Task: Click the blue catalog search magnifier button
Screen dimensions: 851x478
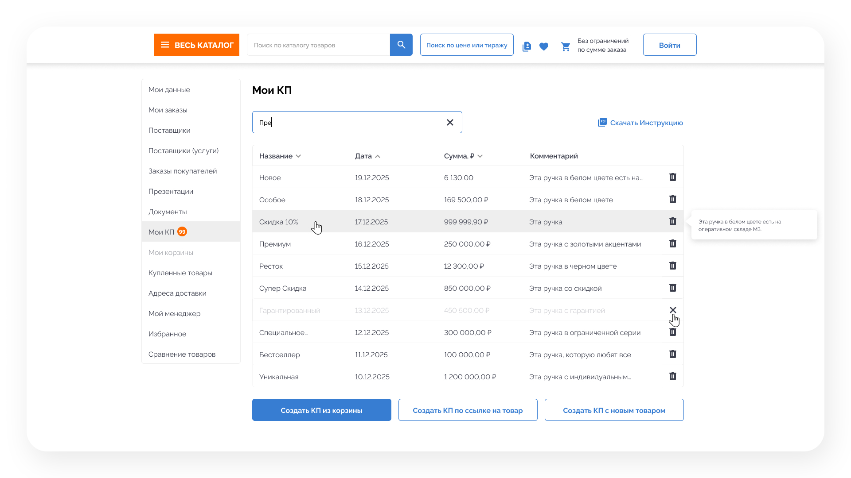Action: [x=401, y=45]
